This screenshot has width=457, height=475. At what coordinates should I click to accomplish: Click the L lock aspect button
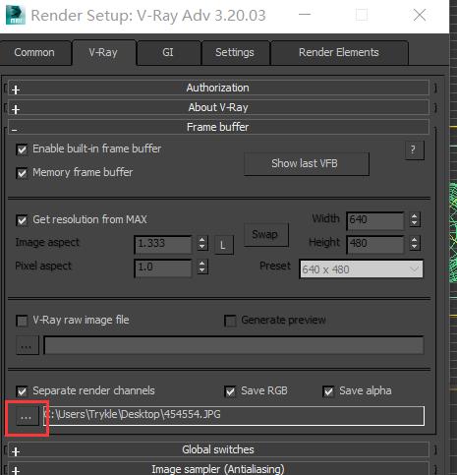point(224,245)
